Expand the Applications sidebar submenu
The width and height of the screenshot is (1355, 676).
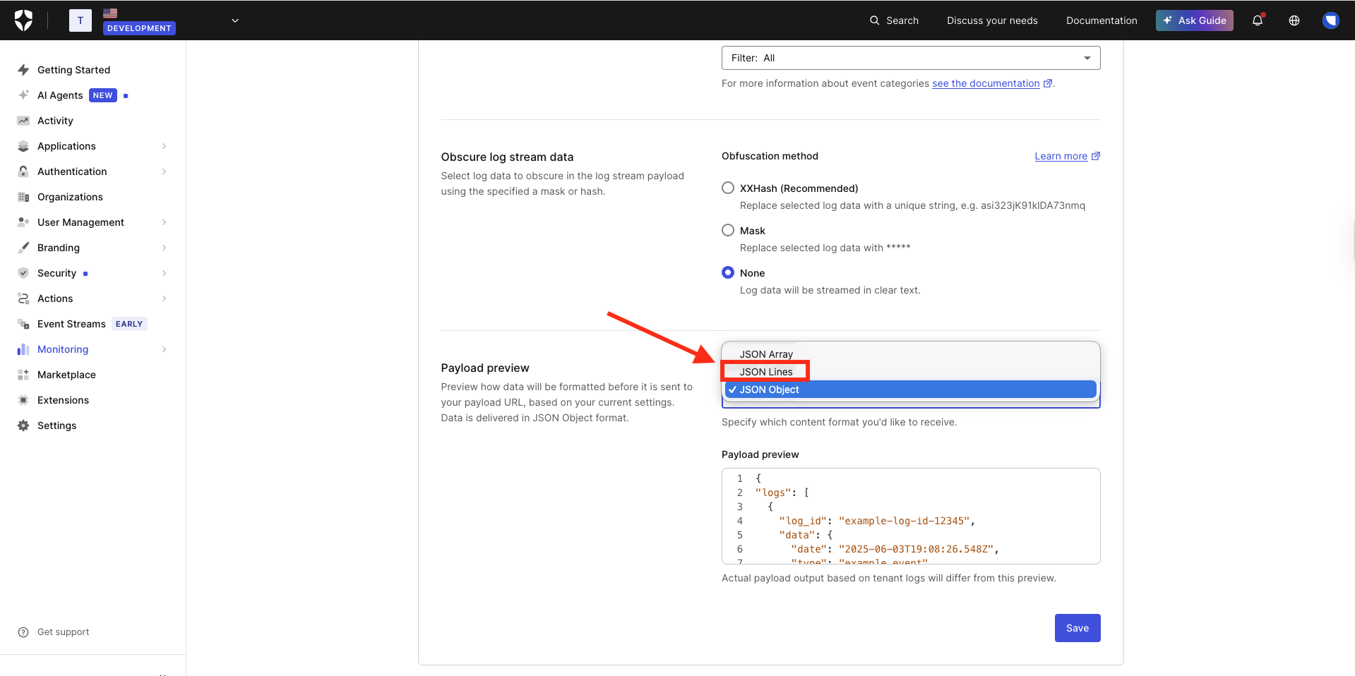pos(164,146)
